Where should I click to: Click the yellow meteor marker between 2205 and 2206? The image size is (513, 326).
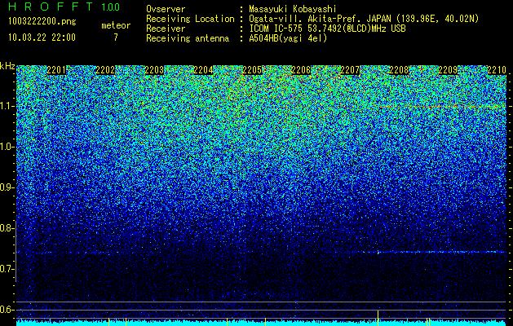(x=265, y=322)
